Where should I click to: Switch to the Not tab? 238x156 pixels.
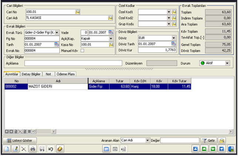pyautogui.click(x=48, y=74)
